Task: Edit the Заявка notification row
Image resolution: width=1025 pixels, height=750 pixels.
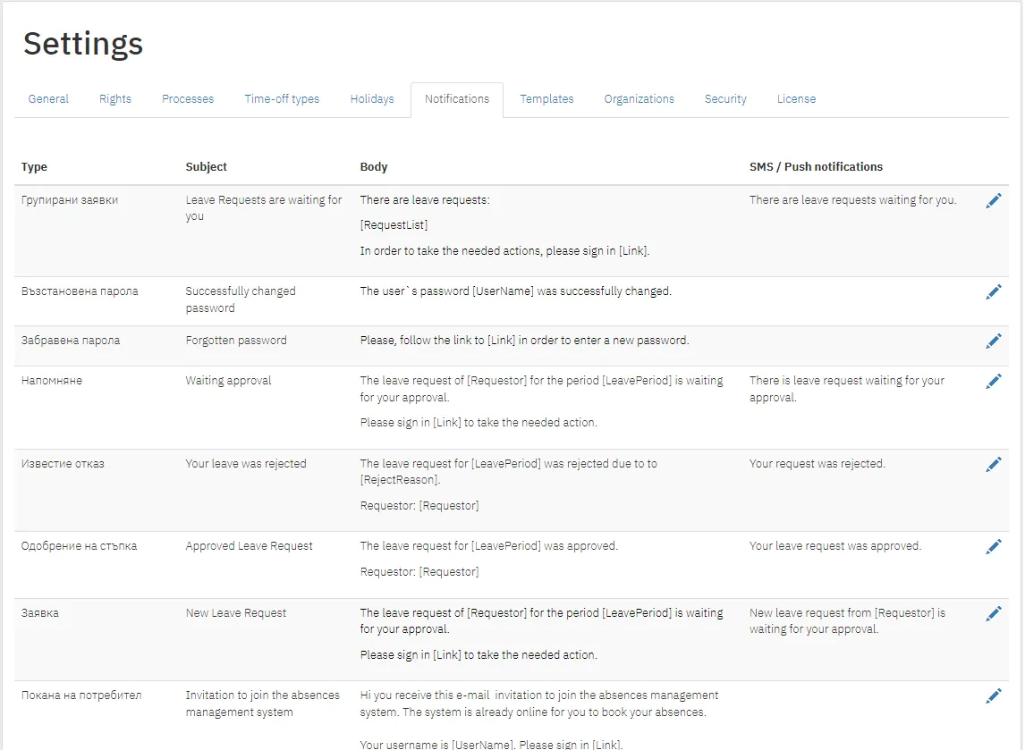Action: click(993, 613)
